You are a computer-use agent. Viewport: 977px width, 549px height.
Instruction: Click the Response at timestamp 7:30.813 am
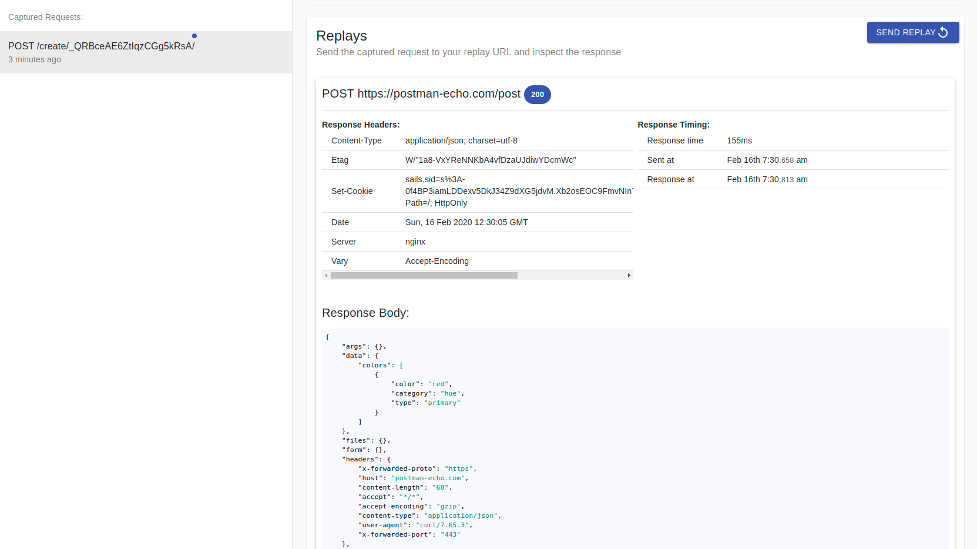767,179
